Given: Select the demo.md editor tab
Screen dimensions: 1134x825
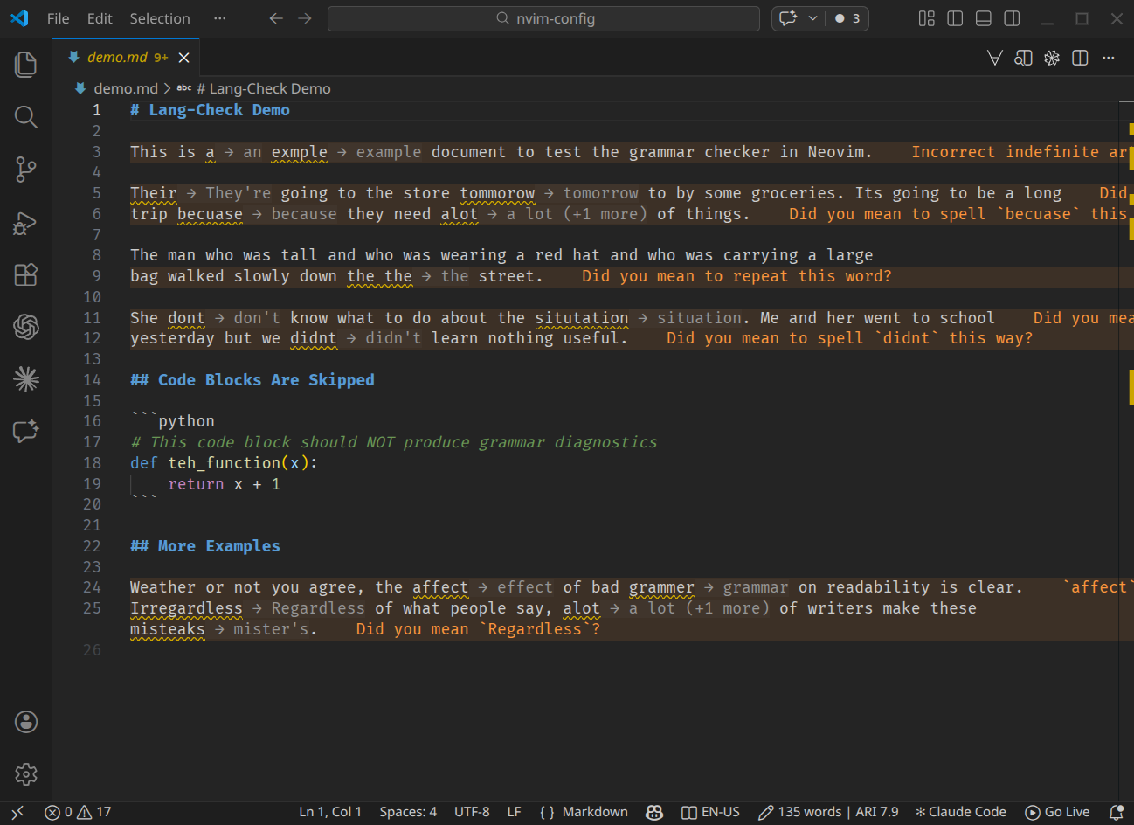Looking at the screenshot, I should pos(120,56).
